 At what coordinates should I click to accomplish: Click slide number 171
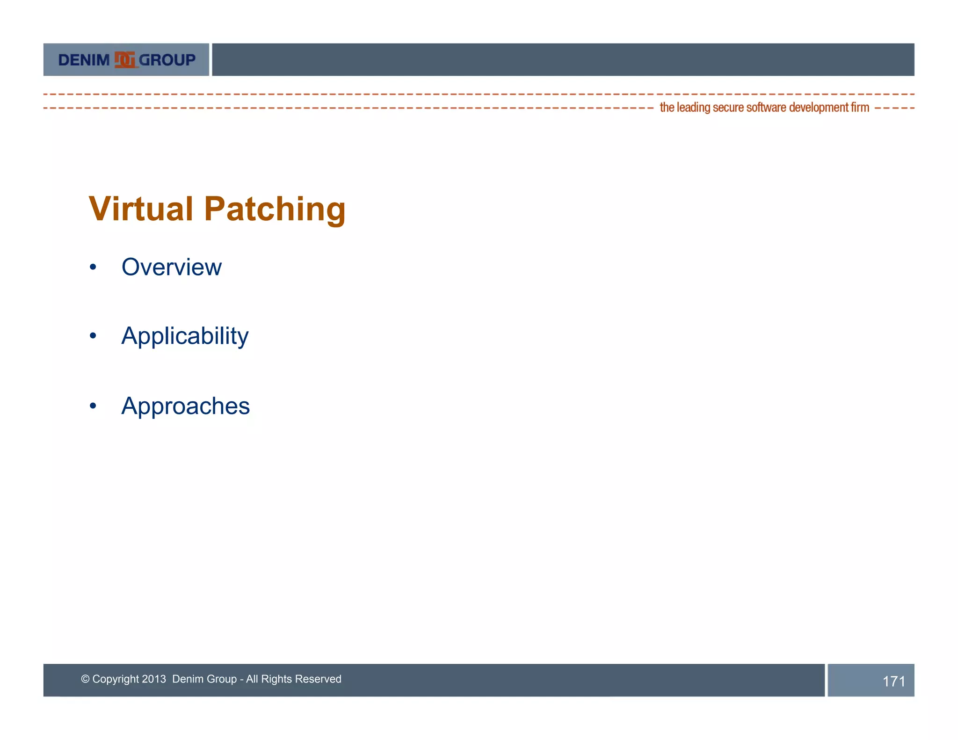pyautogui.click(x=893, y=681)
